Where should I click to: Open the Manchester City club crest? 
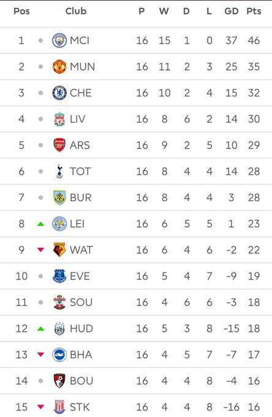click(59, 40)
